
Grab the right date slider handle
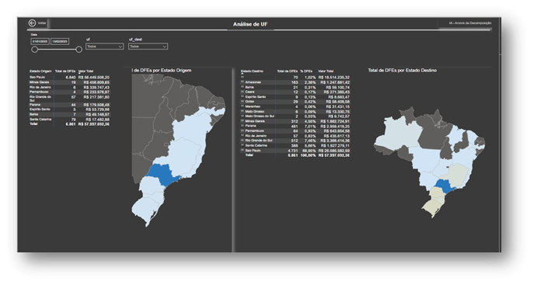point(79,50)
